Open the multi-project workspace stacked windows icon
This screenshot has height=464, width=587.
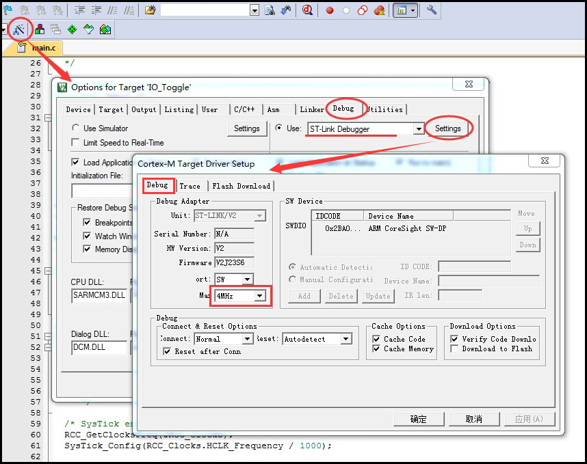[x=56, y=29]
